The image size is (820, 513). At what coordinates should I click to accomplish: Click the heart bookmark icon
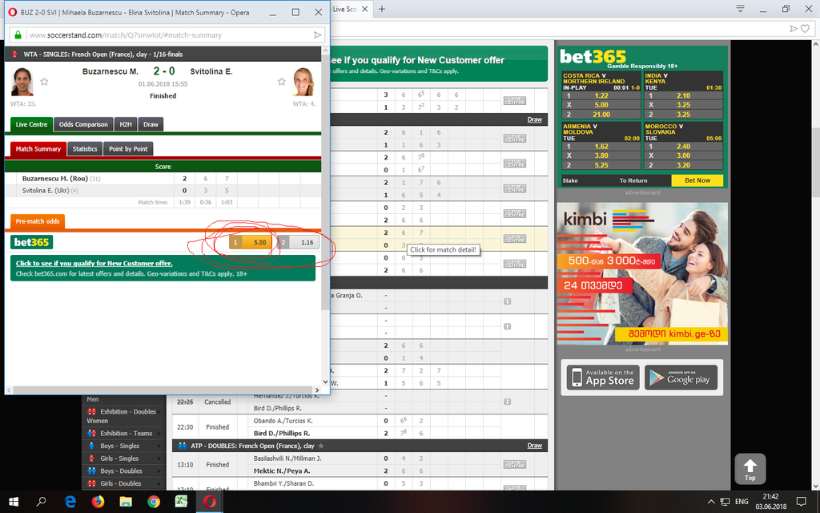click(806, 29)
